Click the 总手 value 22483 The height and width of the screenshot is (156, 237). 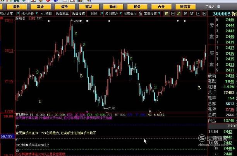(x=229, y=92)
